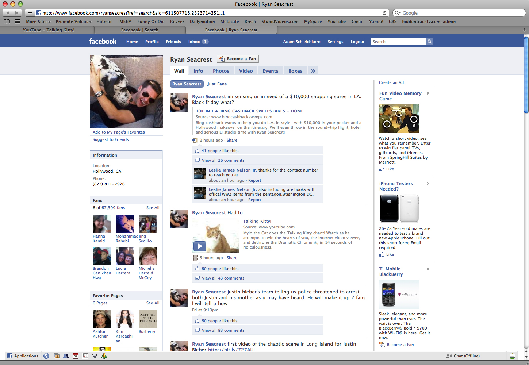
Task: Open Ashton Kutcher page thumbnail
Action: [102, 319]
